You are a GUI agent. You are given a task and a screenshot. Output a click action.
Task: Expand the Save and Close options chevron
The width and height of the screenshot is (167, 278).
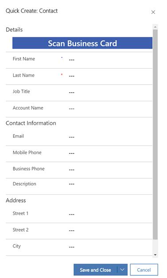pos(122,270)
